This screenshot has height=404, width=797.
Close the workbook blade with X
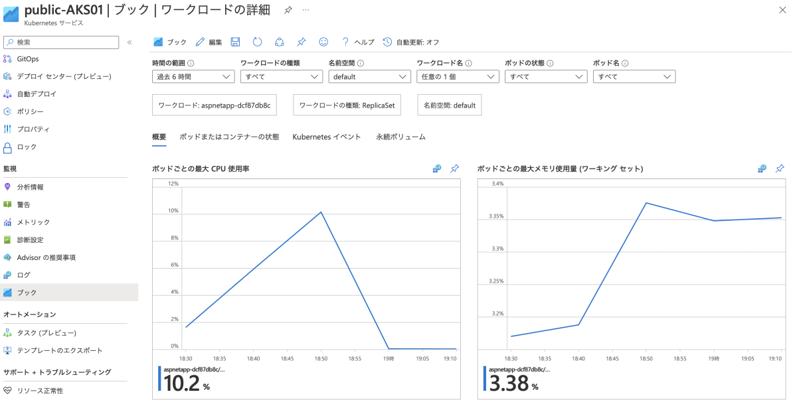782,10
